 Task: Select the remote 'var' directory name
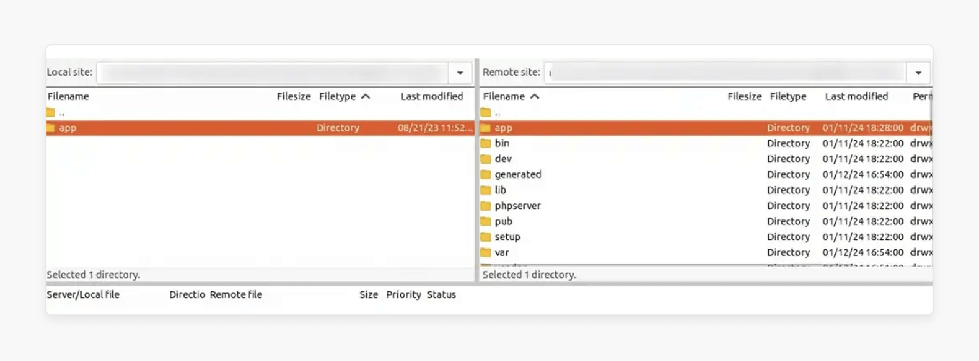click(x=502, y=252)
